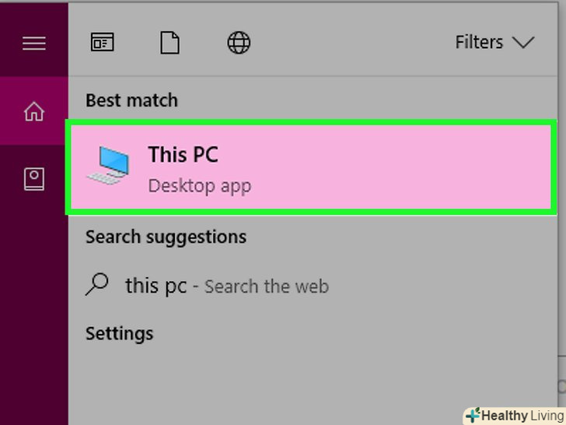Open the This PC best match title
Image resolution: width=566 pixels, height=425 pixels.
point(183,154)
